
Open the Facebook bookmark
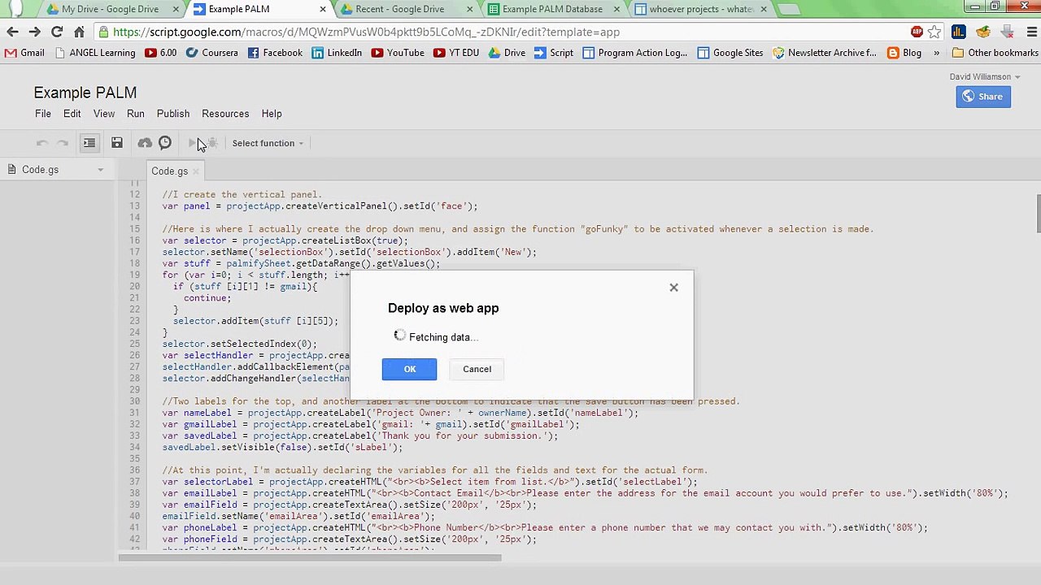click(x=275, y=53)
